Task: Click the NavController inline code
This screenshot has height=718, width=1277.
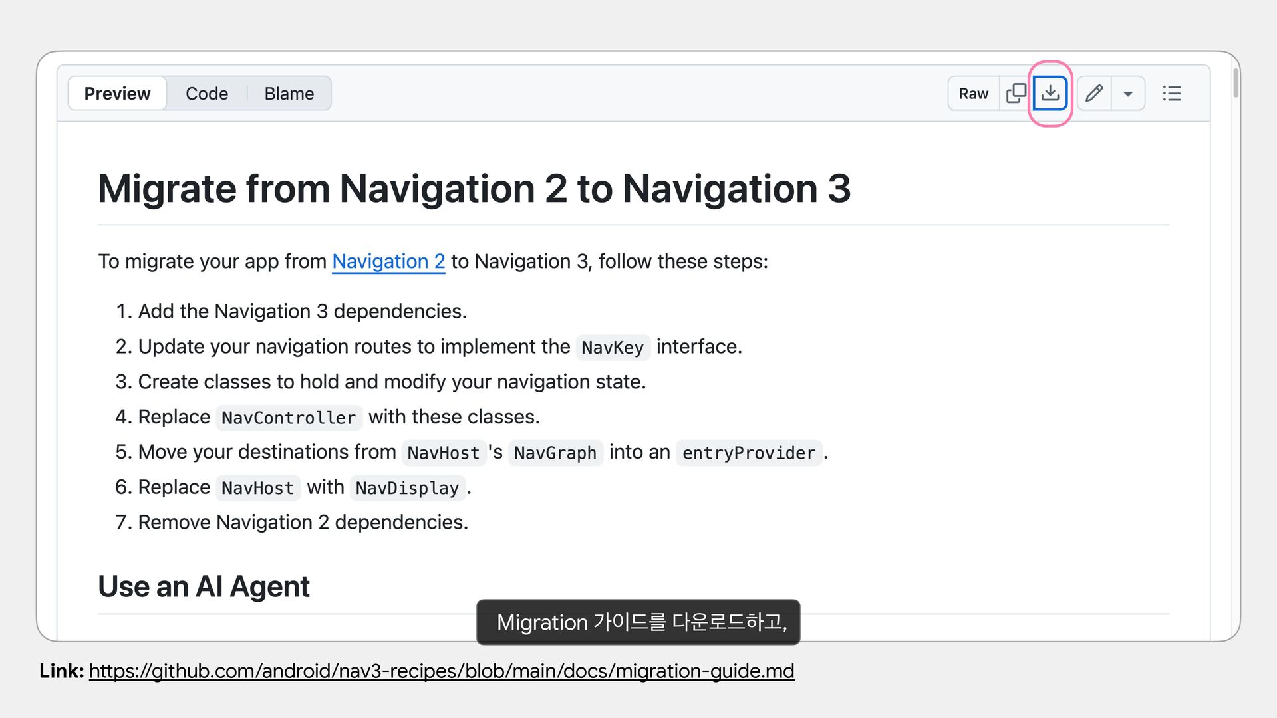Action: [289, 418]
